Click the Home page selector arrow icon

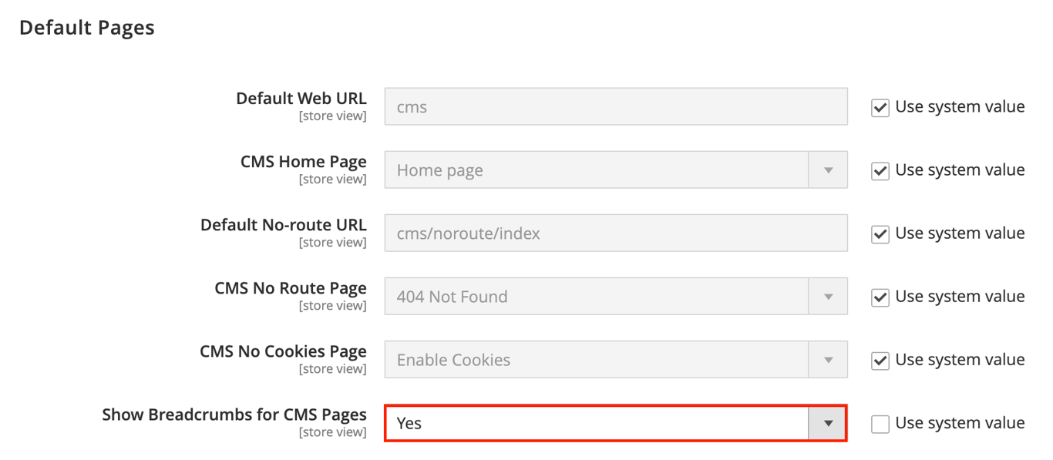[x=829, y=170]
